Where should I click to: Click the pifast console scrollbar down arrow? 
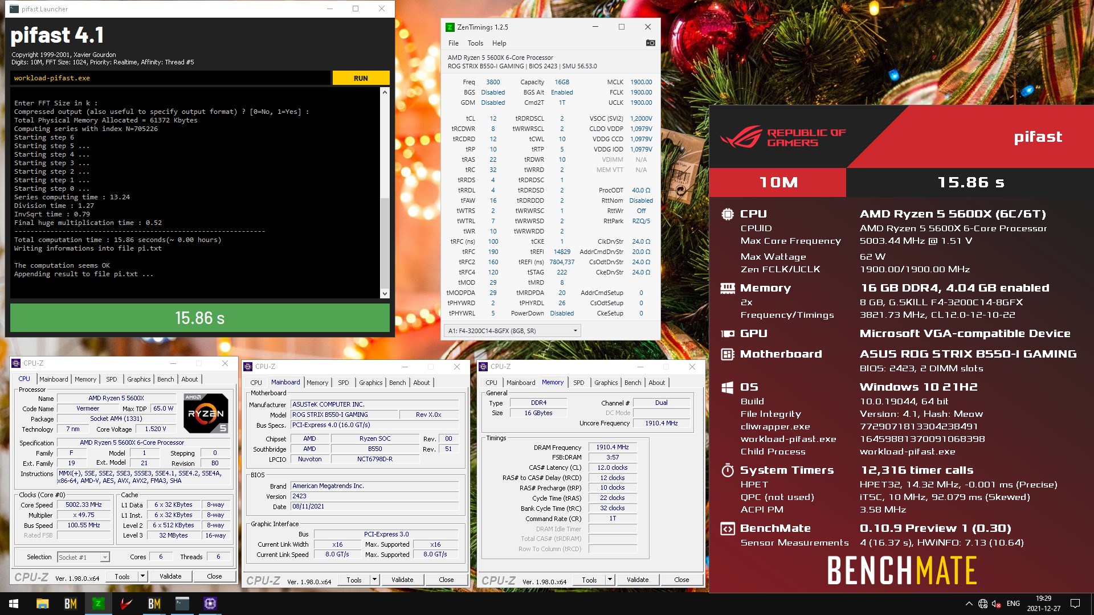(x=385, y=294)
